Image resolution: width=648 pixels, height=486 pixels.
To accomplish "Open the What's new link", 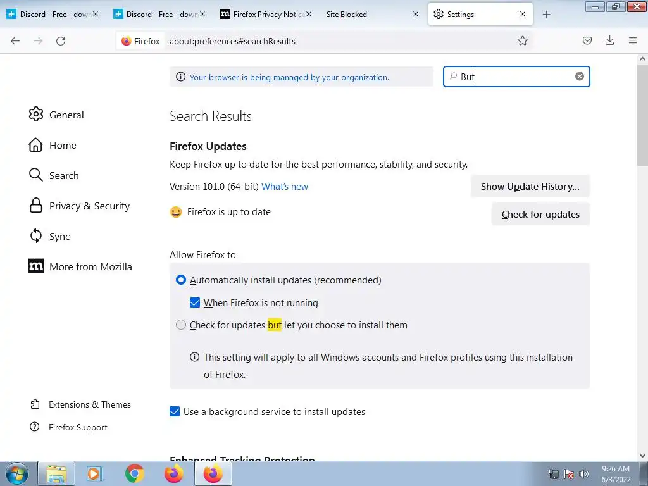I will [x=285, y=187].
